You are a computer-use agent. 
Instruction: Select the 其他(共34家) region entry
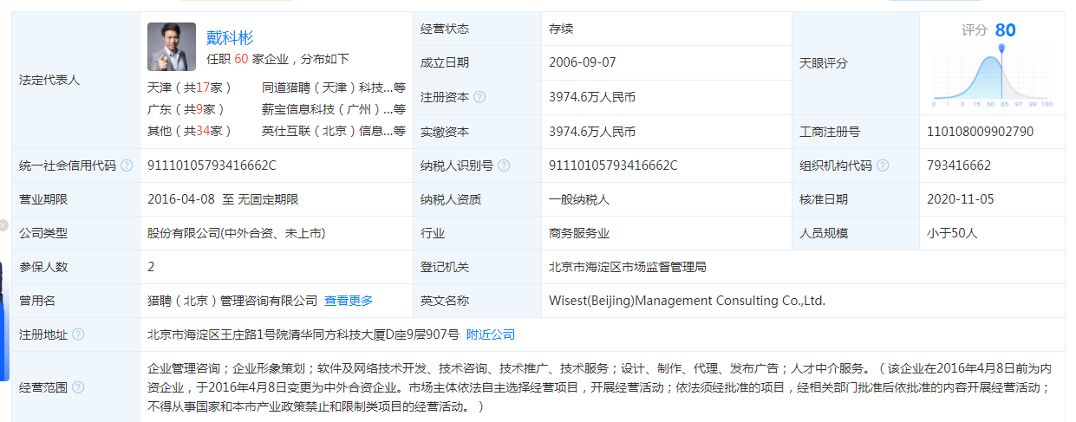tap(190, 131)
